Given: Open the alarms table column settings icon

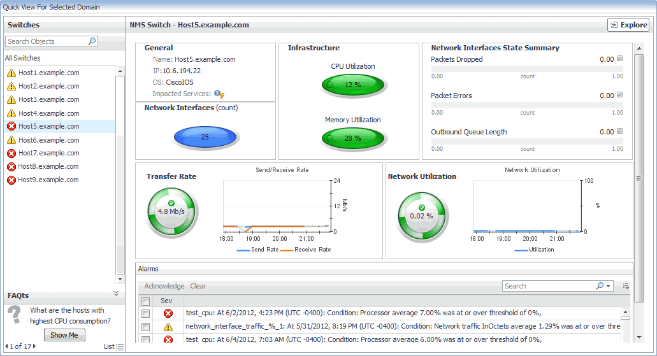Looking at the screenshot, I should tap(626, 286).
